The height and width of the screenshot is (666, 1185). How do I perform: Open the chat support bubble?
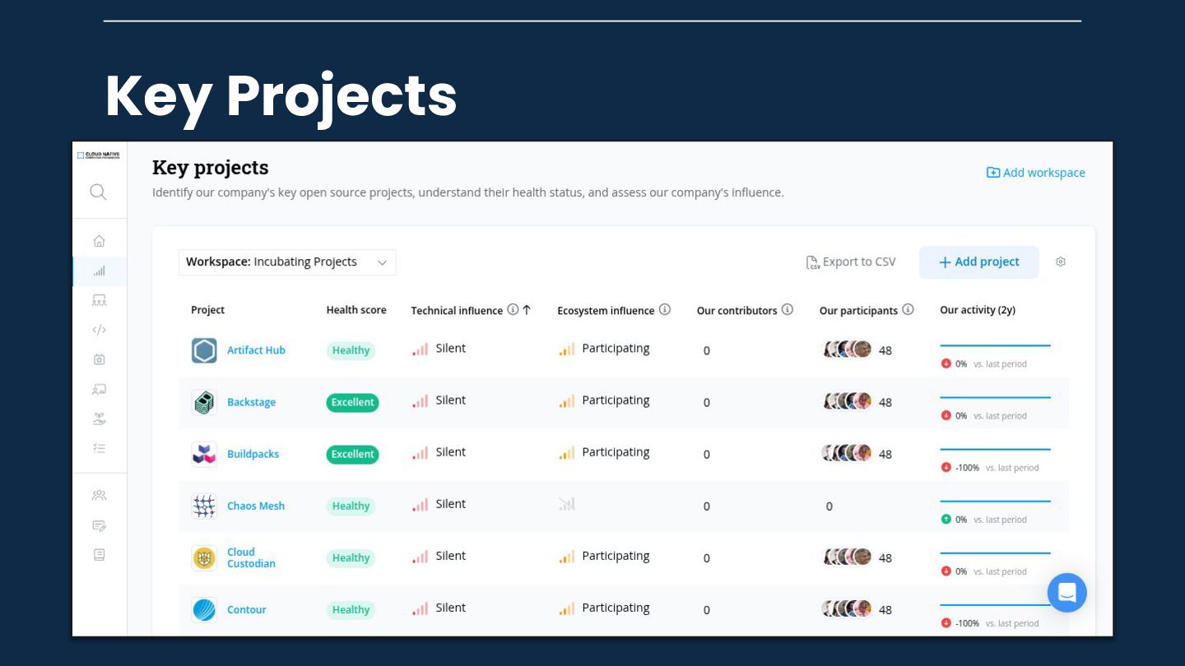coord(1067,592)
